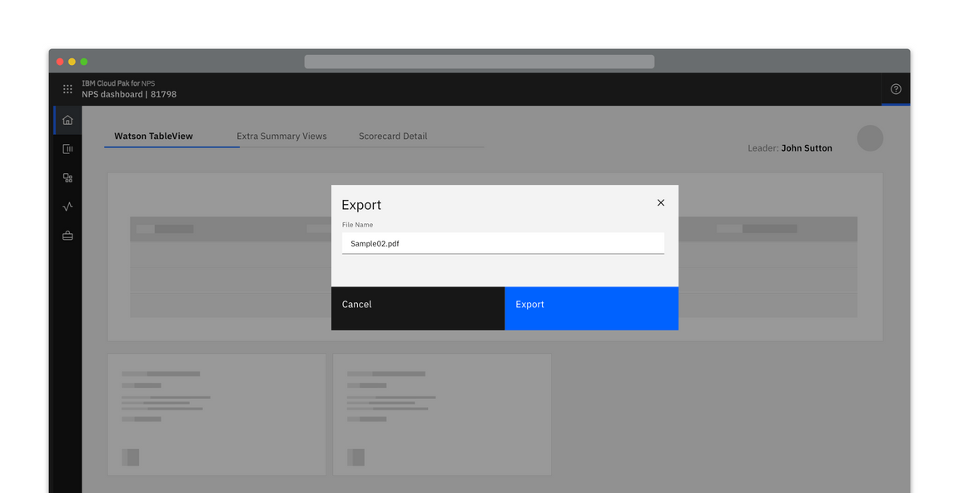Click the thumbnail square in bottom-left card
Viewport: 959px width, 493px height.
click(x=131, y=457)
